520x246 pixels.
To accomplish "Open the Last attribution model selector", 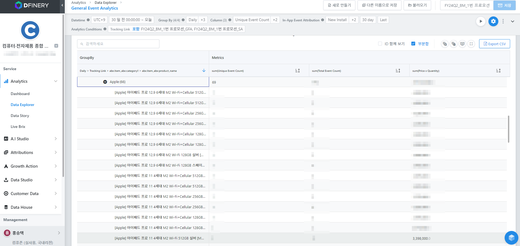I will point(383,20).
